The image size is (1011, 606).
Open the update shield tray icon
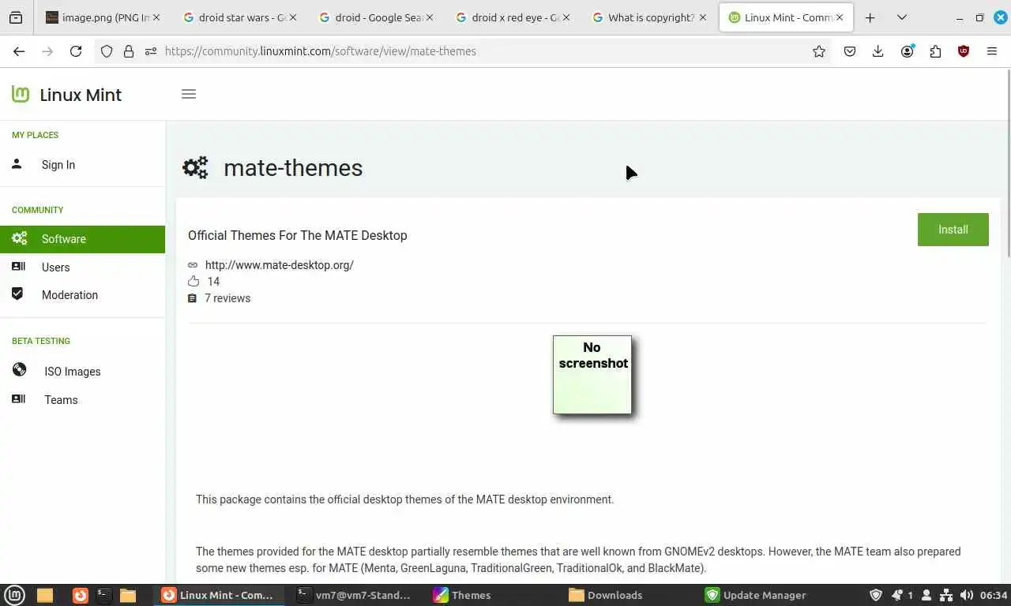[875, 595]
